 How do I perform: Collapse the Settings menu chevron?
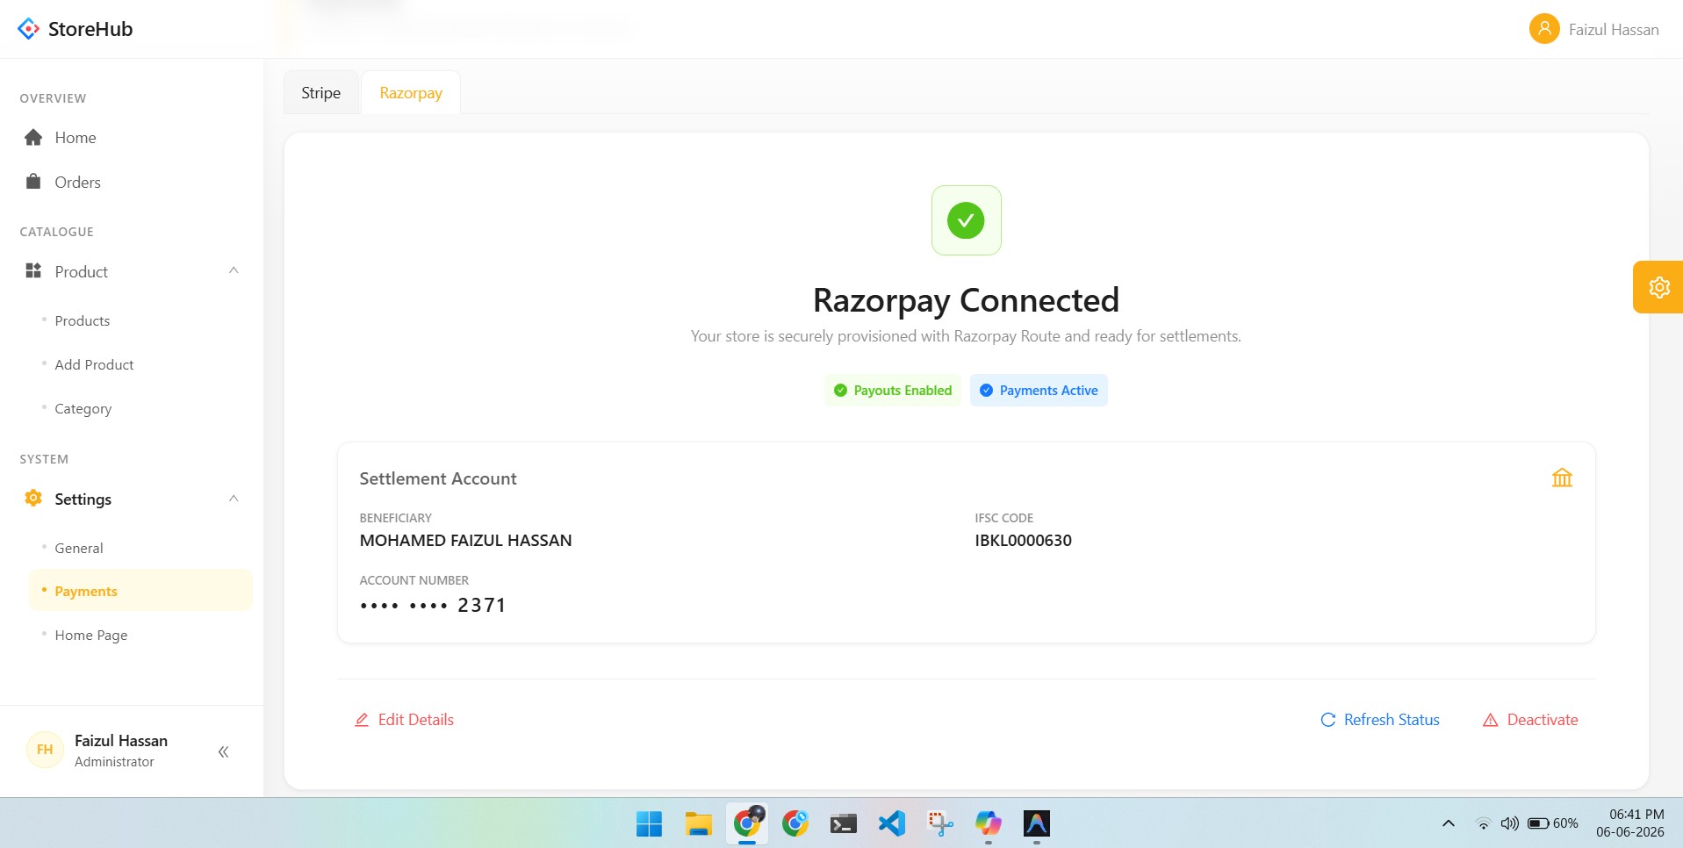tap(234, 499)
